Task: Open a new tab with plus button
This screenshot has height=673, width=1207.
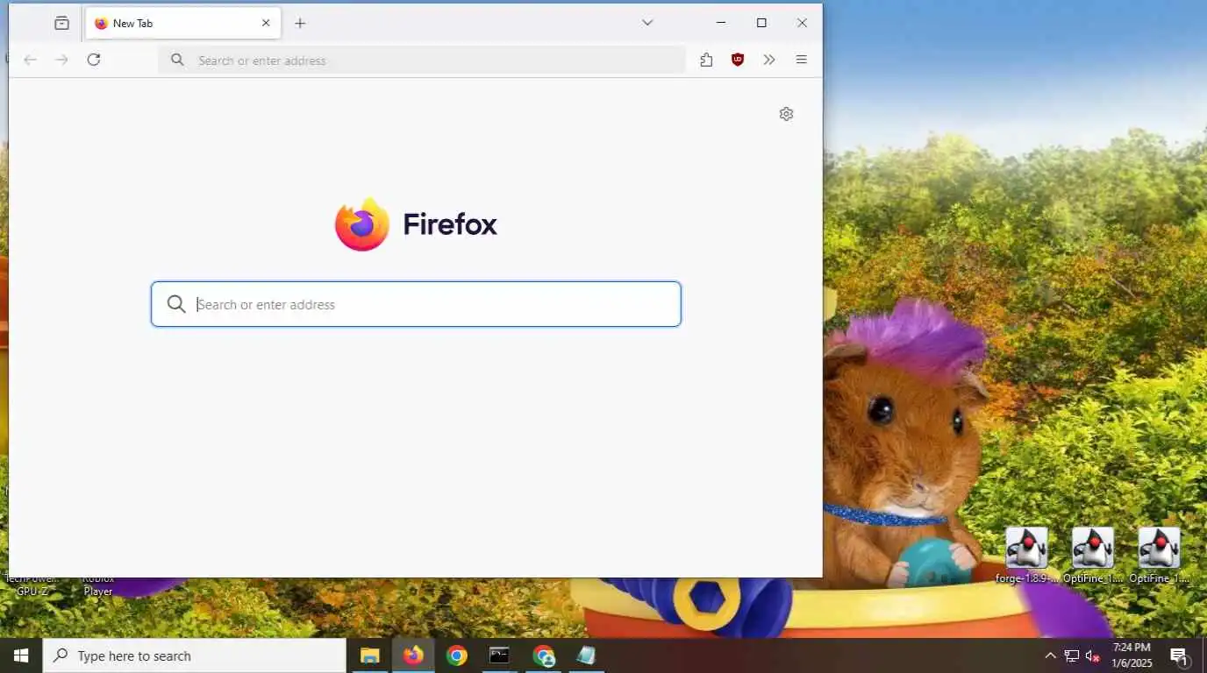Action: [300, 24]
